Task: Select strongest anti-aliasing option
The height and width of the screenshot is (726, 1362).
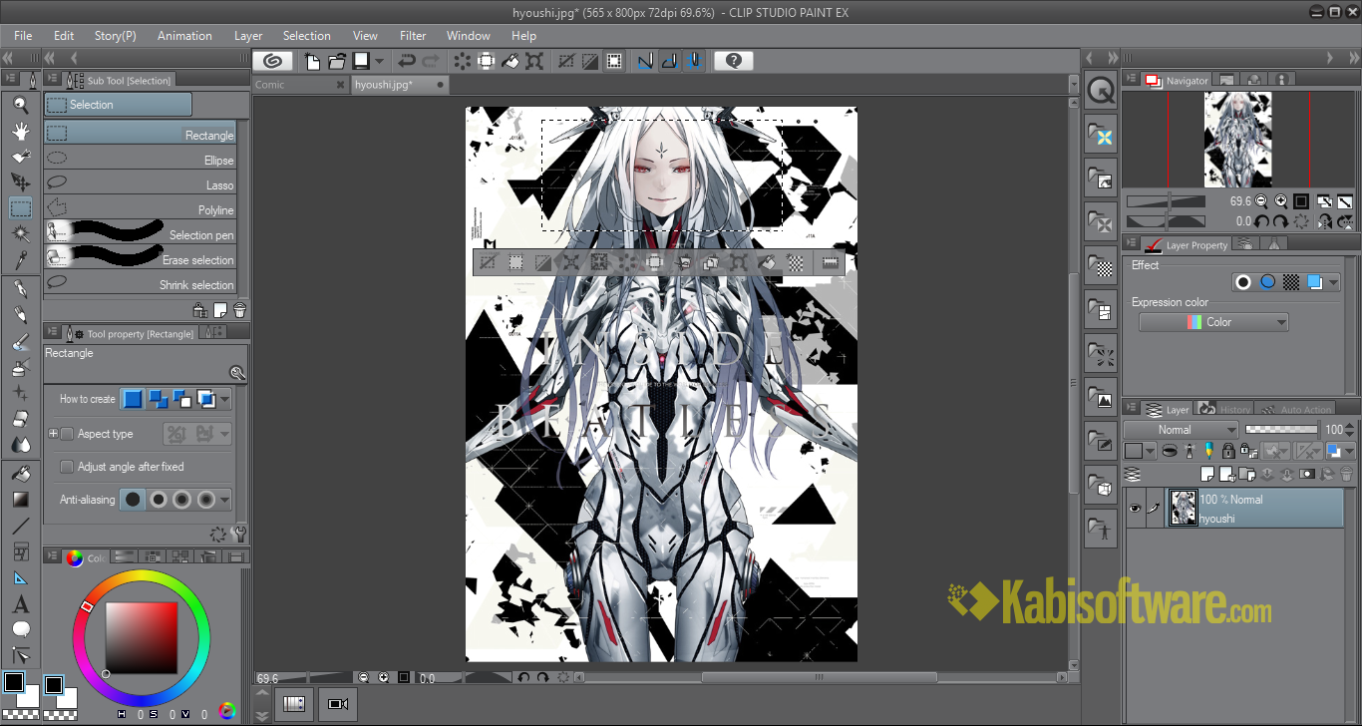Action: pos(206,500)
